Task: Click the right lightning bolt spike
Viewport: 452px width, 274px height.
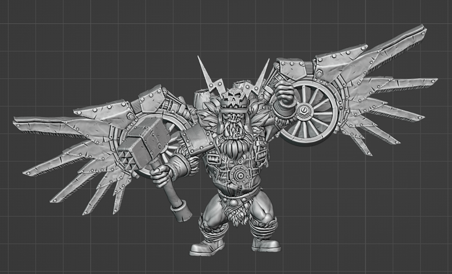Action: (x=262, y=75)
